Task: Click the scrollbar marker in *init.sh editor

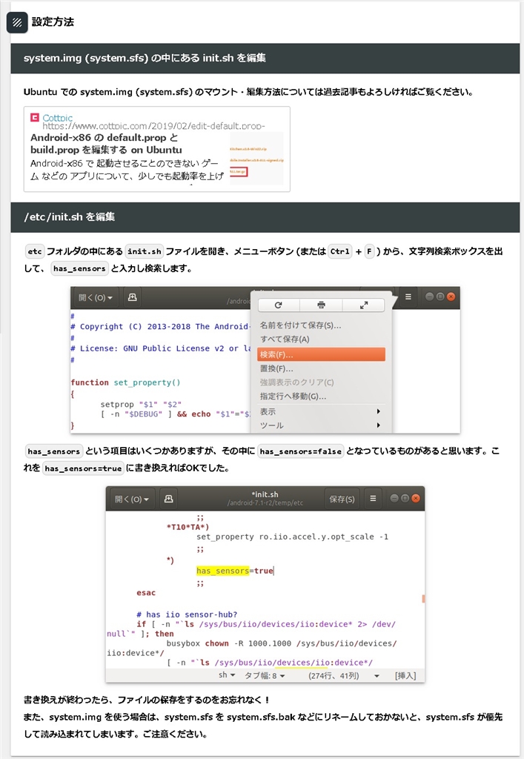Action: tap(423, 599)
